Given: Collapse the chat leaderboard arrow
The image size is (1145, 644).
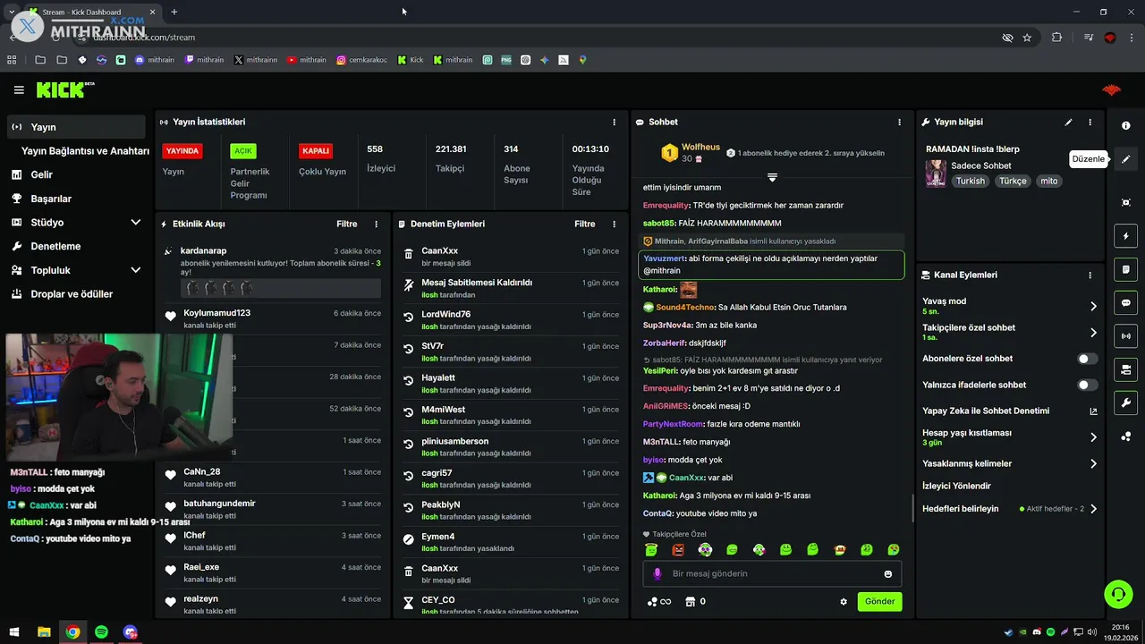Looking at the screenshot, I should point(772,177).
